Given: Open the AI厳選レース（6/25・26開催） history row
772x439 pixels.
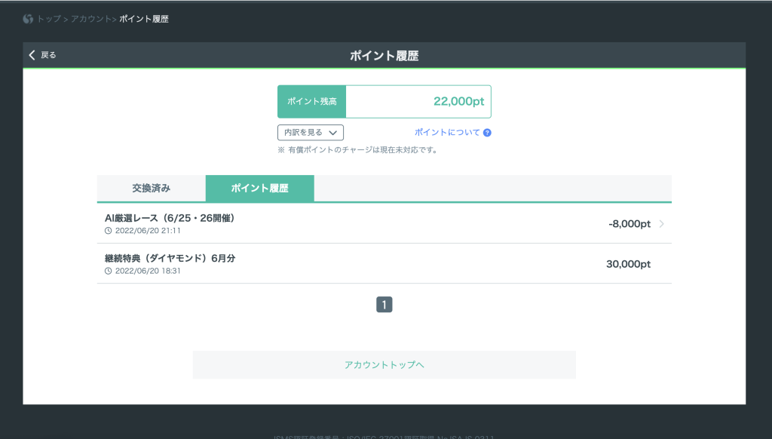Looking at the screenshot, I should [384, 224].
